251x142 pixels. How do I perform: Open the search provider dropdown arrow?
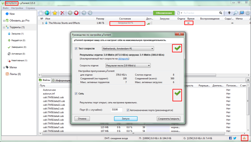pos(181,13)
